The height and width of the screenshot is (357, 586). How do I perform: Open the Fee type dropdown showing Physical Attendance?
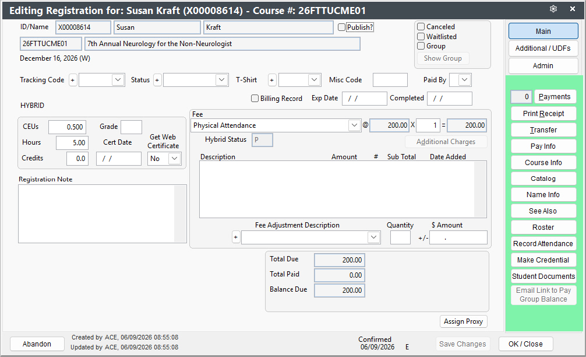pos(354,125)
